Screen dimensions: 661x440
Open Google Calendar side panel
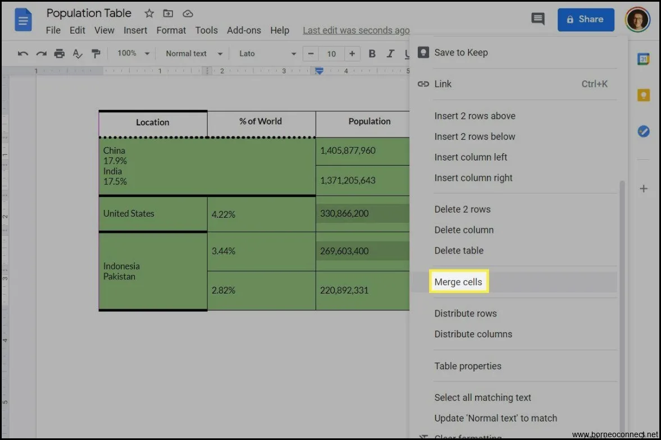[644, 58]
